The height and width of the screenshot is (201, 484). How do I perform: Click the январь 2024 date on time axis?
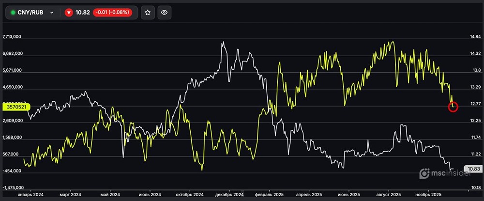click(30, 194)
